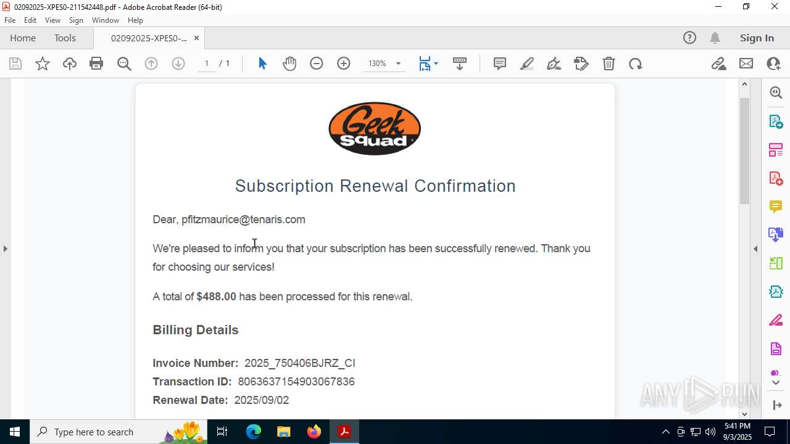790x444 pixels.
Task: Open the Sign document pen tool
Action: coord(554,64)
